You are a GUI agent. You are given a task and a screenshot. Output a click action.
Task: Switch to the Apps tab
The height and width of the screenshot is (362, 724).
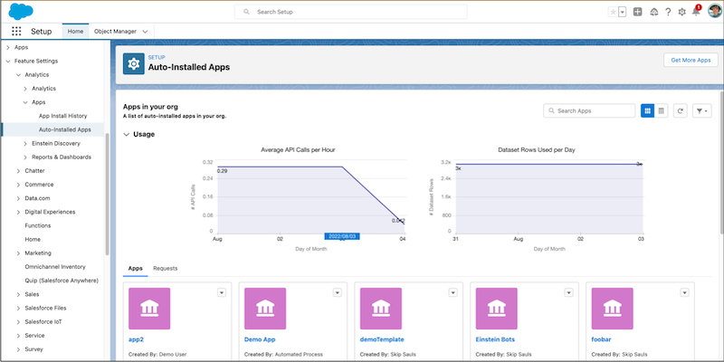(x=135, y=268)
